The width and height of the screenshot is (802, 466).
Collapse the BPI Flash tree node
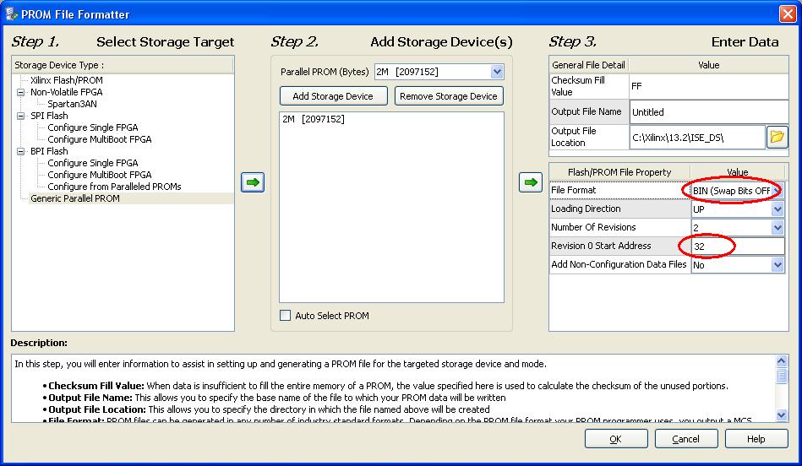[x=20, y=151]
